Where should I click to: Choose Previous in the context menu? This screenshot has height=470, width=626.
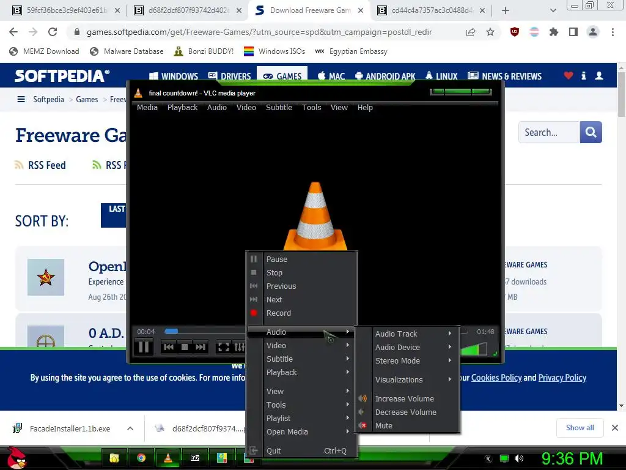pyautogui.click(x=302, y=286)
